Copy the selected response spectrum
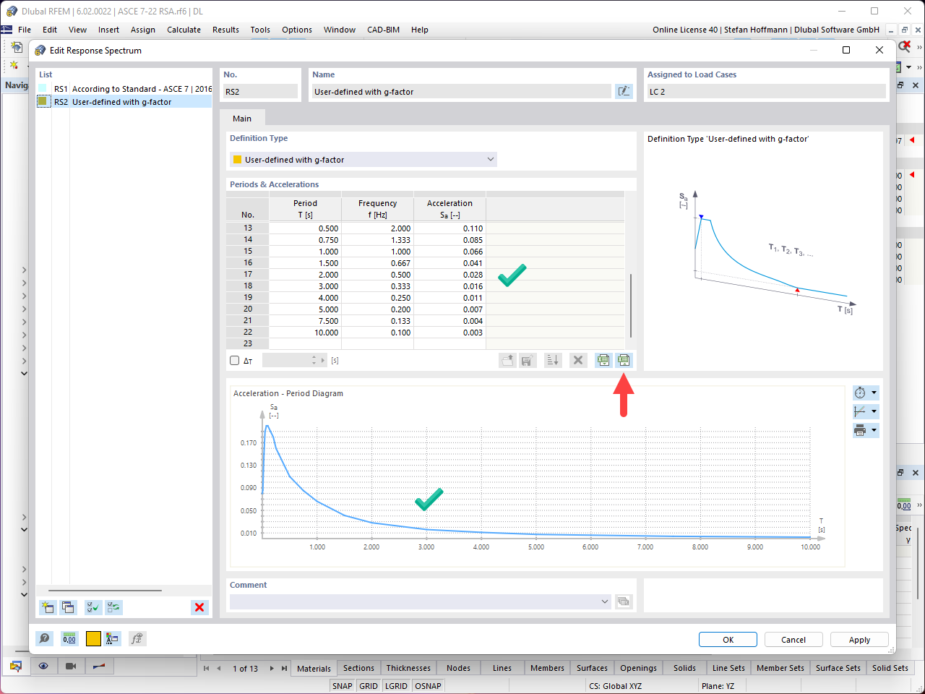The image size is (925, 694). click(68, 607)
